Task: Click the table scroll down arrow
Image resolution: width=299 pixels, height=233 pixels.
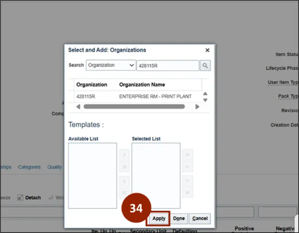Action: click(205, 100)
